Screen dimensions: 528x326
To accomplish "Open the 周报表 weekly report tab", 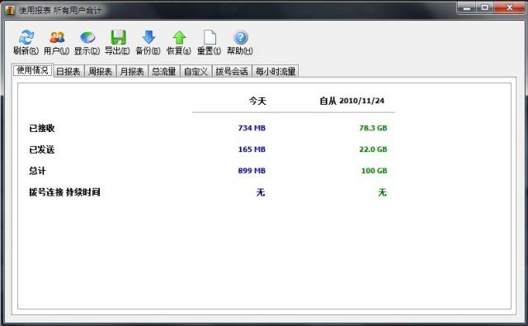I will [100, 72].
